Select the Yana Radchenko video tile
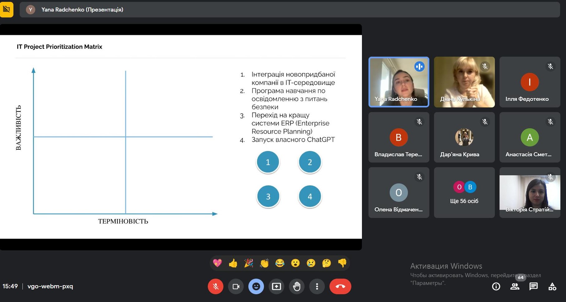Image resolution: width=566 pixels, height=302 pixels. [399, 82]
